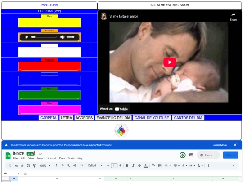Print the spreadsheet
This screenshot has width=243, height=182.
[28, 166]
